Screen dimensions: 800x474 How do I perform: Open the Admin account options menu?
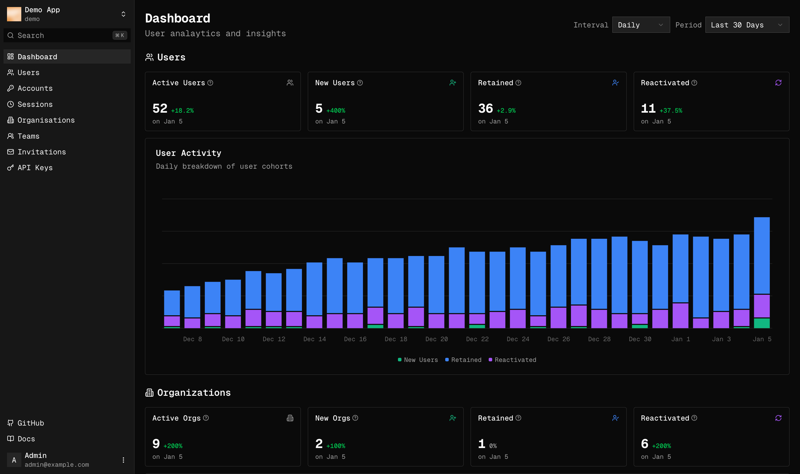point(123,460)
